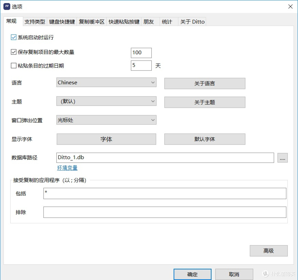Reset with the 默认字体 button
The image size is (298, 280).
[205, 139]
